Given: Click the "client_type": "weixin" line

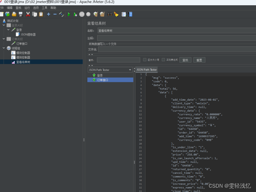Looking at the screenshot, I should [x=190, y=103].
